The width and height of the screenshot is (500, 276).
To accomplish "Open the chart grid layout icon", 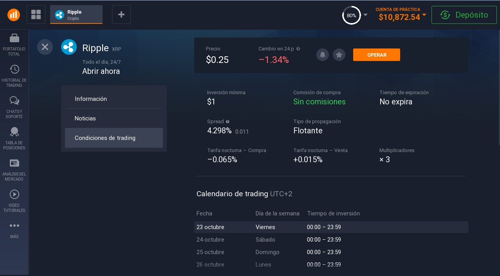I will [x=36, y=14].
